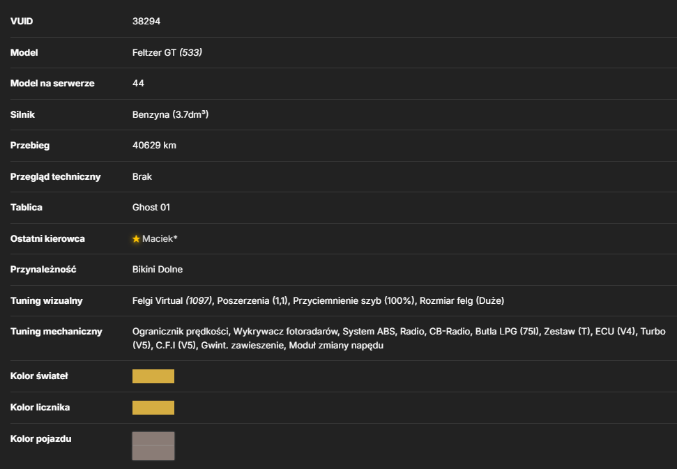Click the server model value 44
Viewport: 677px width, 469px height.
click(138, 83)
